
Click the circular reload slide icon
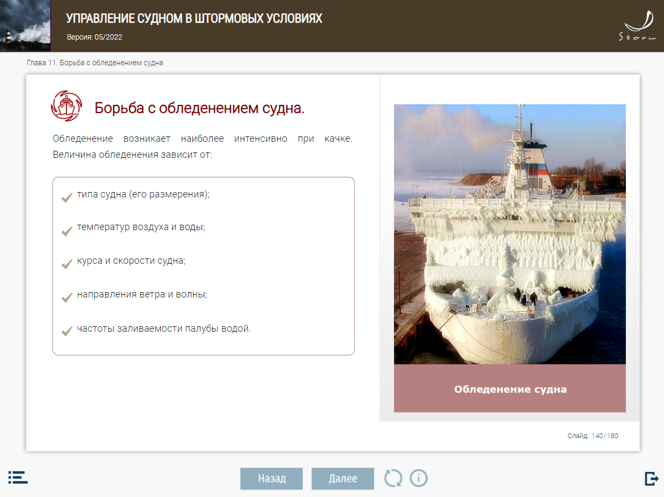click(393, 478)
